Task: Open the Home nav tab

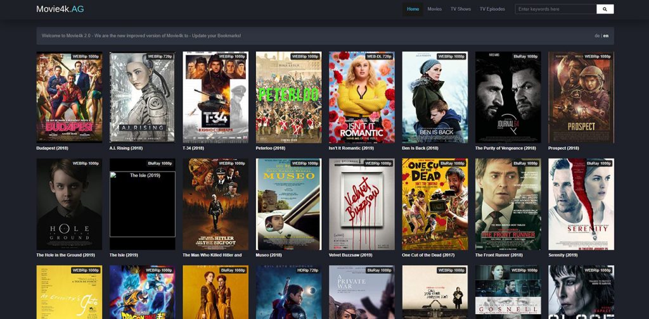Action: 413,9
